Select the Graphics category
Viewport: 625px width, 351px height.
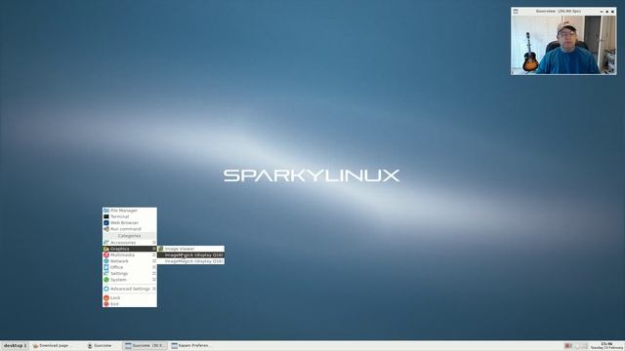click(x=130, y=249)
